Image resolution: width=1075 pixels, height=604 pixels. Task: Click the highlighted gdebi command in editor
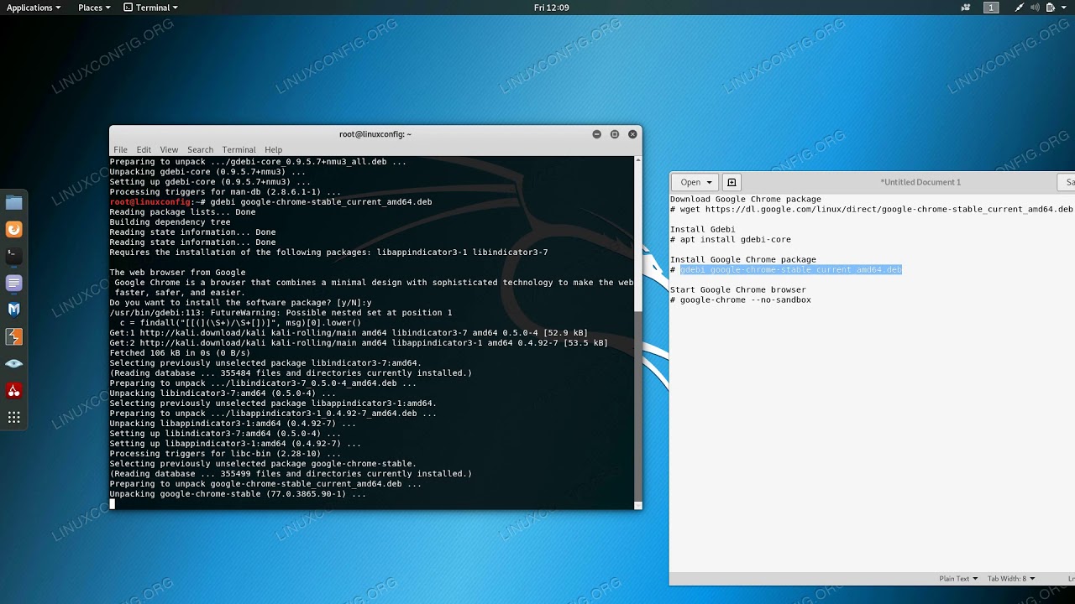point(791,270)
